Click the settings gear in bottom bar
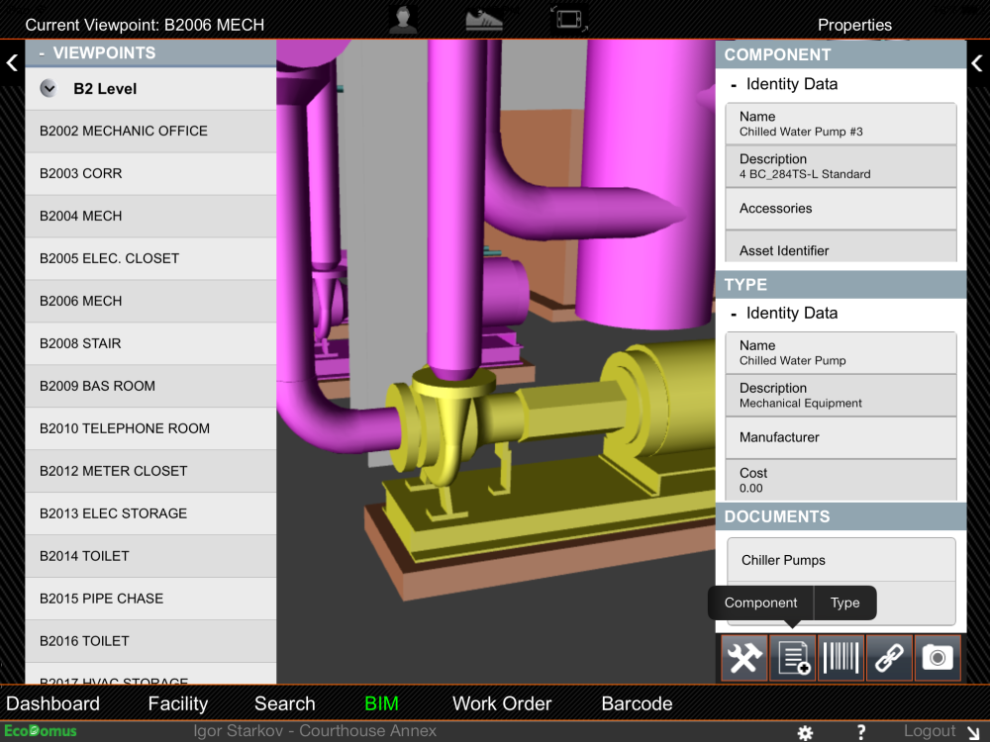 (x=805, y=732)
